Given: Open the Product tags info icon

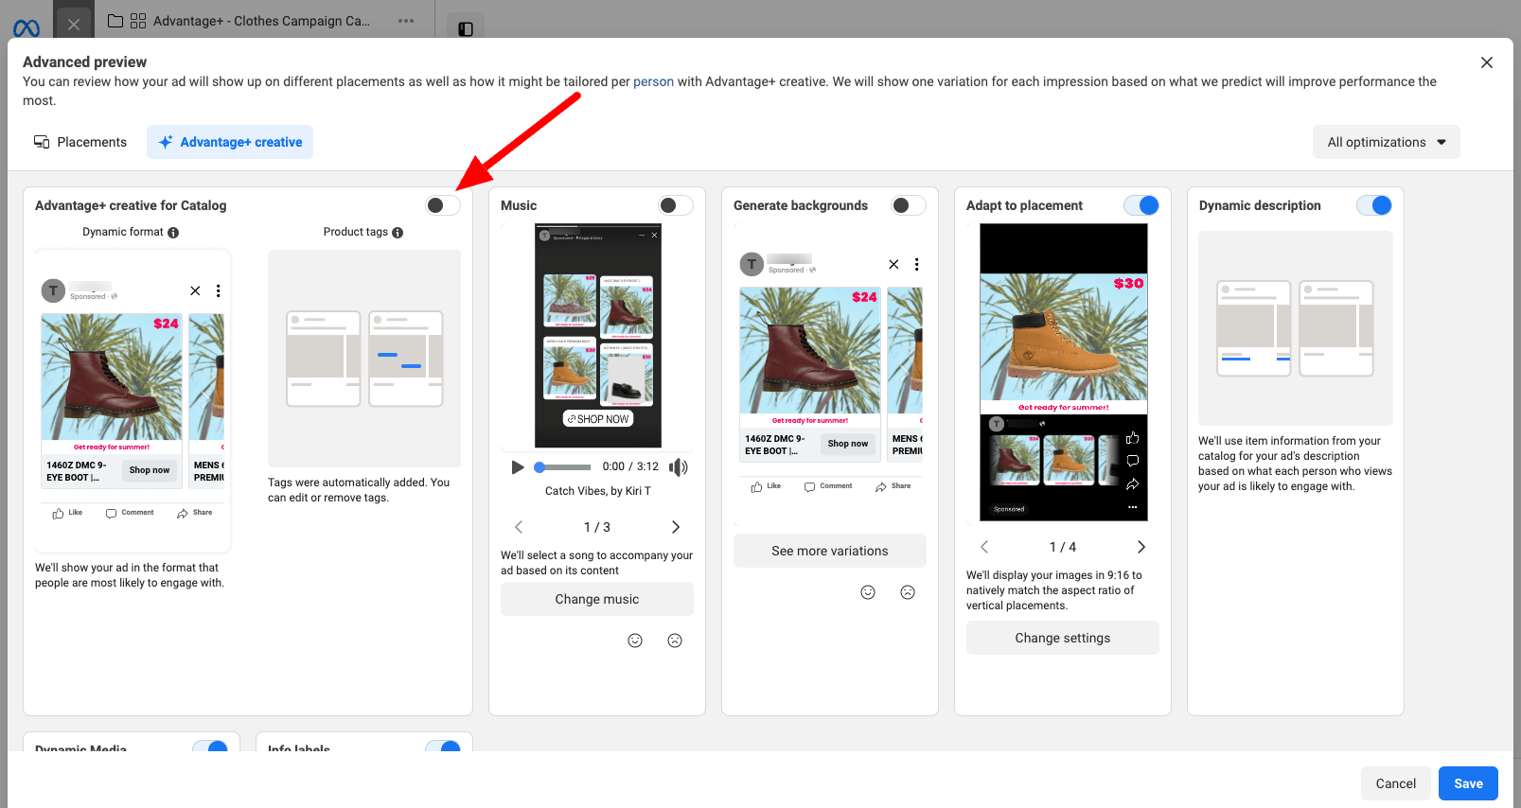Looking at the screenshot, I should click(x=398, y=233).
